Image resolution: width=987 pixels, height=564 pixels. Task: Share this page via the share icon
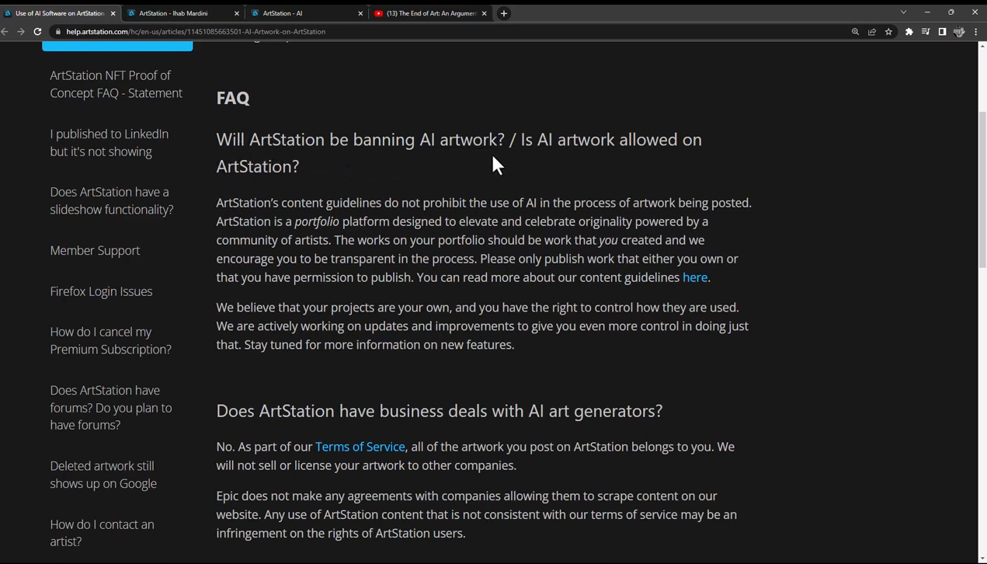pos(872,32)
